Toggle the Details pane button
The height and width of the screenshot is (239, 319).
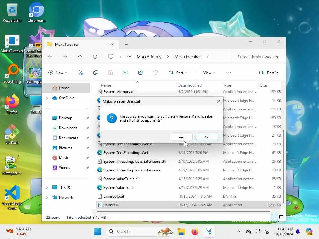(x=269, y=73)
